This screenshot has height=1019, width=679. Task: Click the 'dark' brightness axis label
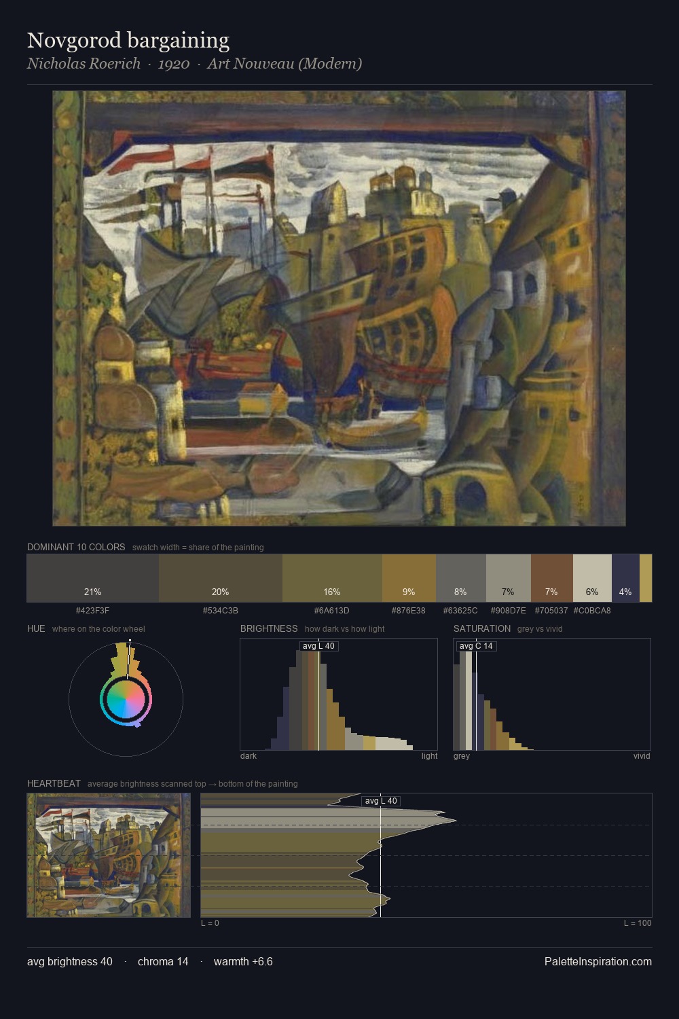[x=249, y=756]
